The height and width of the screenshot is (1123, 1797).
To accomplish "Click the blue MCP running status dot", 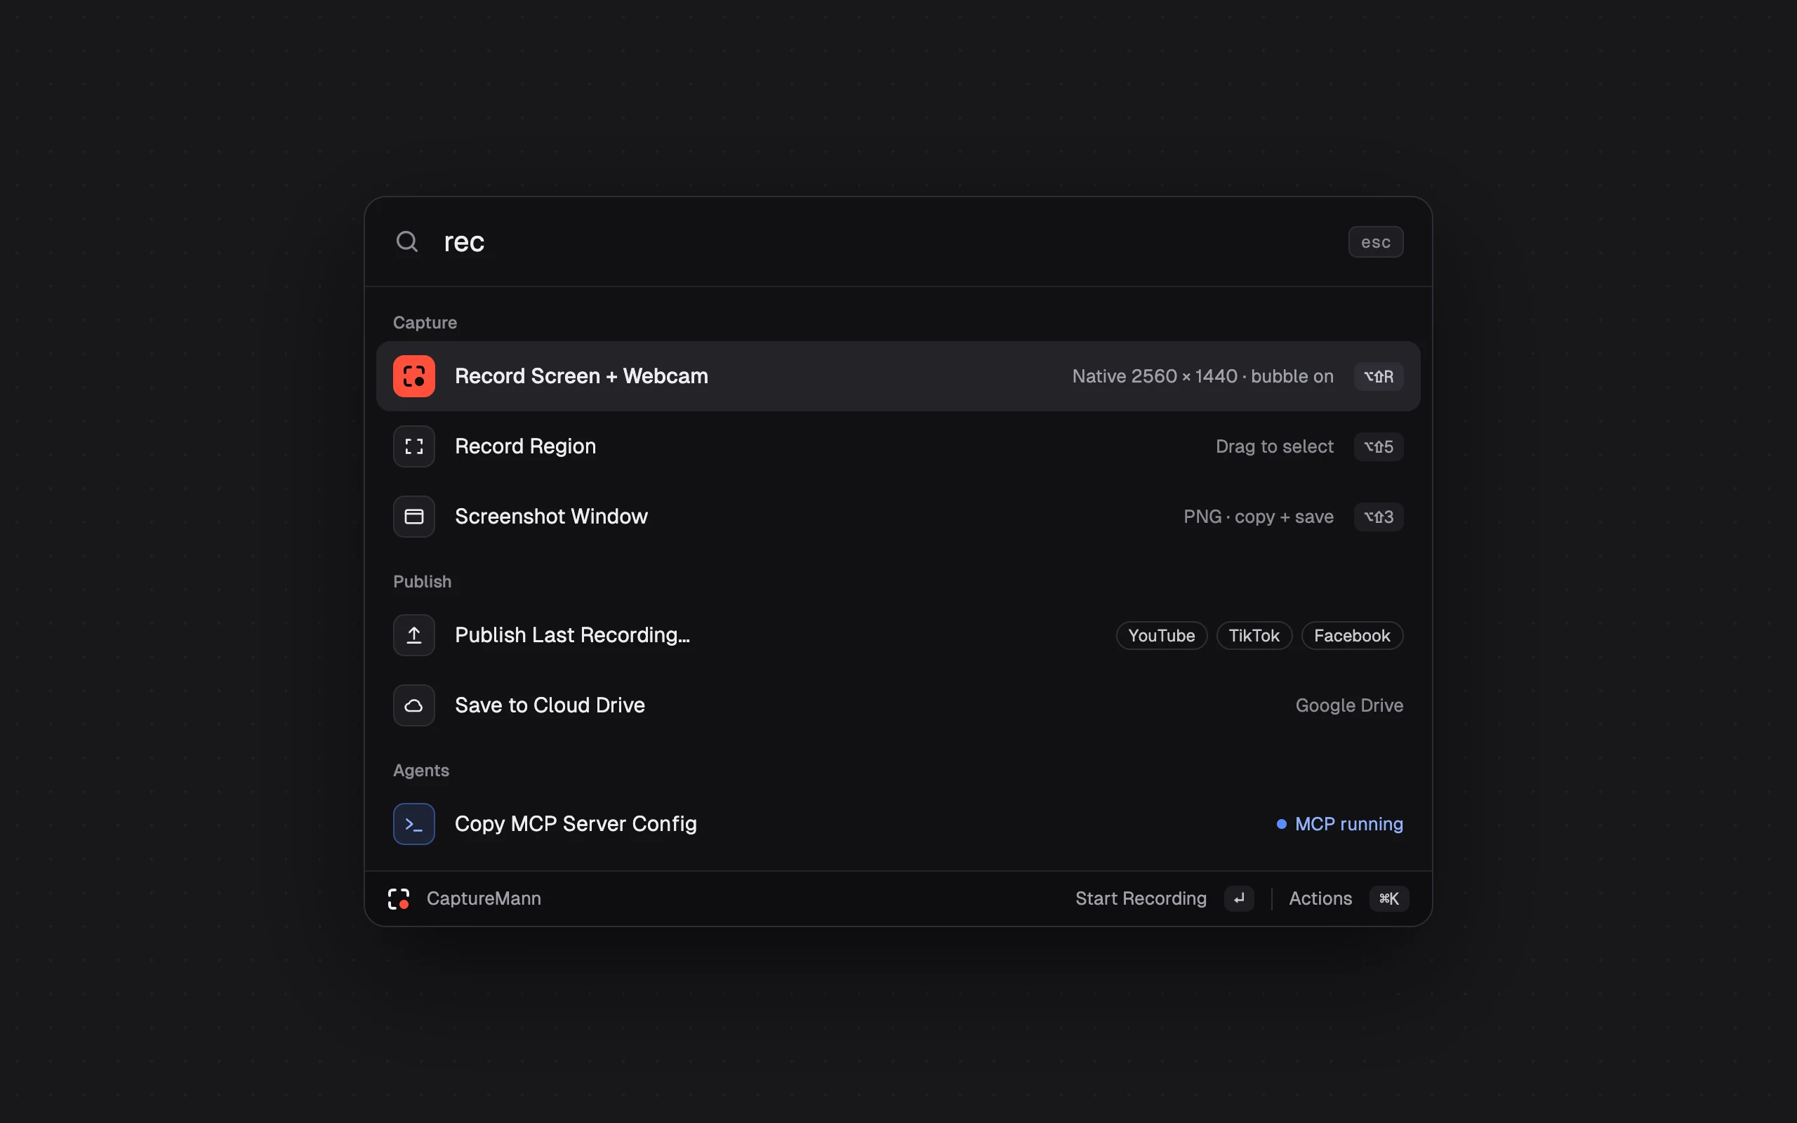I will 1281,825.
